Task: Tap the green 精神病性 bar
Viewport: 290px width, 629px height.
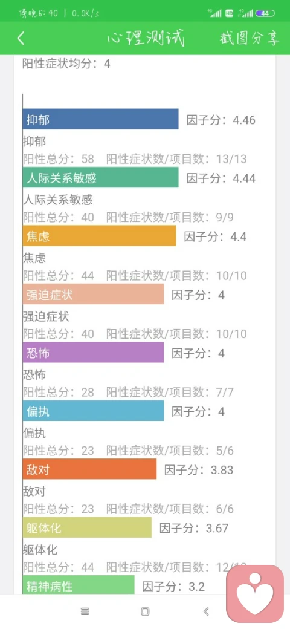Action: coord(79,585)
